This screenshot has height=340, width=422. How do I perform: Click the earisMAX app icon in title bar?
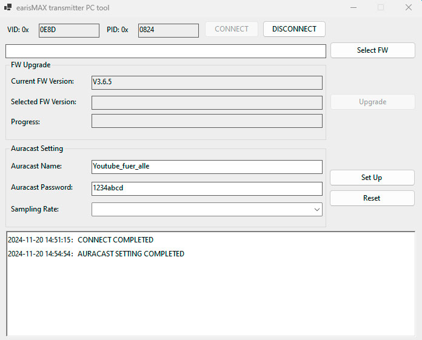pyautogui.click(x=8, y=8)
